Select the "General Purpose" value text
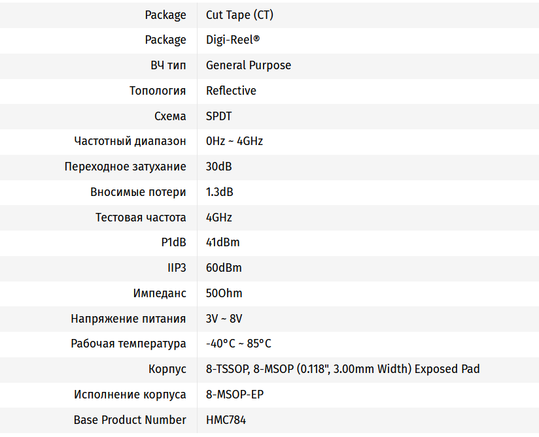The image size is (539, 437). (x=249, y=65)
